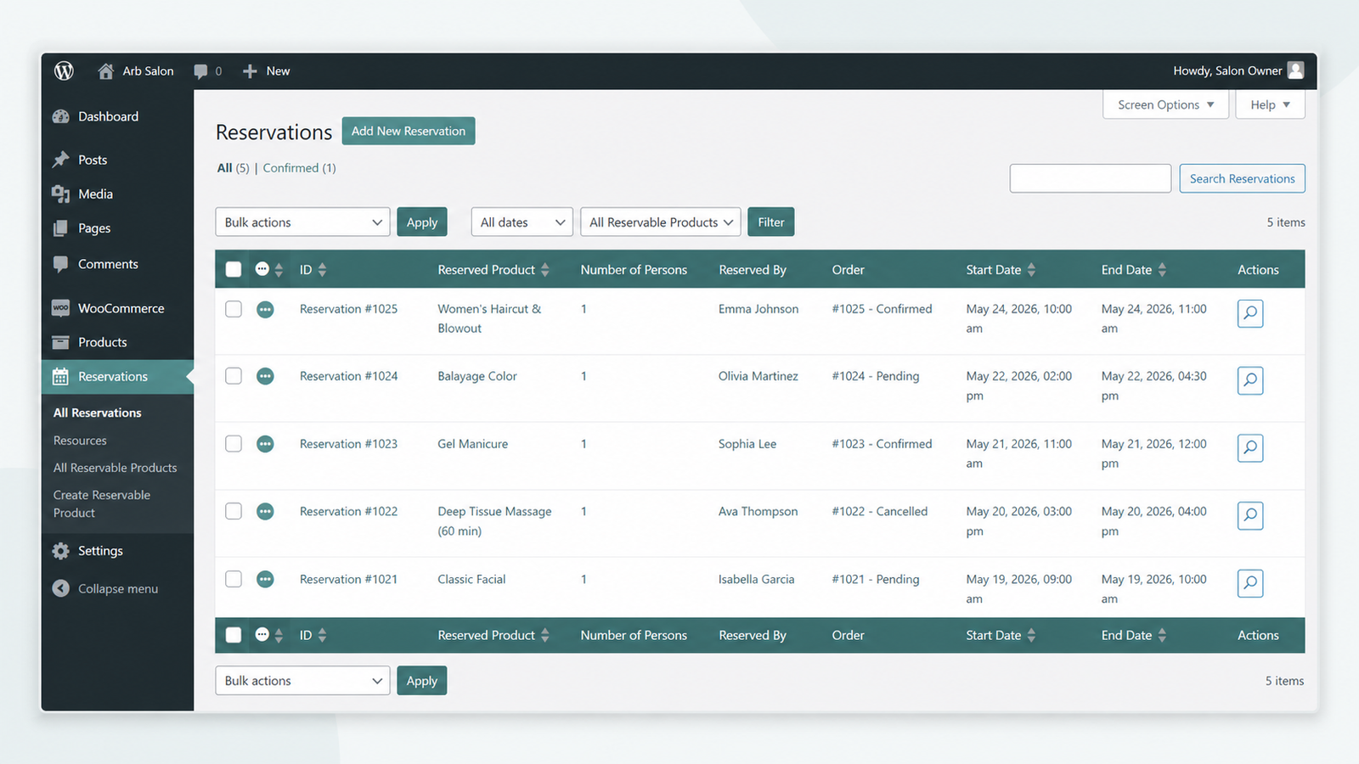Tick the checkbox for Reservation #1023
1359x764 pixels.
tap(234, 444)
